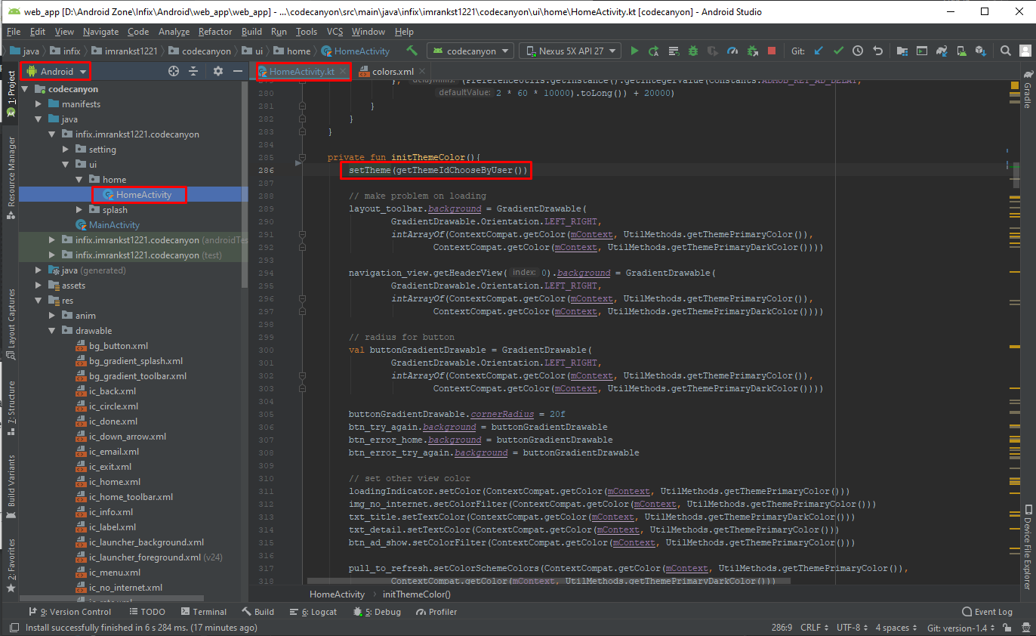Open the Refactor menu
This screenshot has width=1036, height=636.
tap(214, 31)
